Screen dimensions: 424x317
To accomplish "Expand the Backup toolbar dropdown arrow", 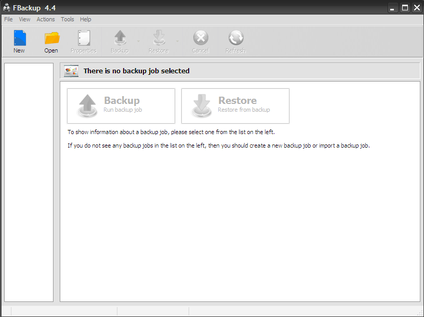I will [138, 42].
